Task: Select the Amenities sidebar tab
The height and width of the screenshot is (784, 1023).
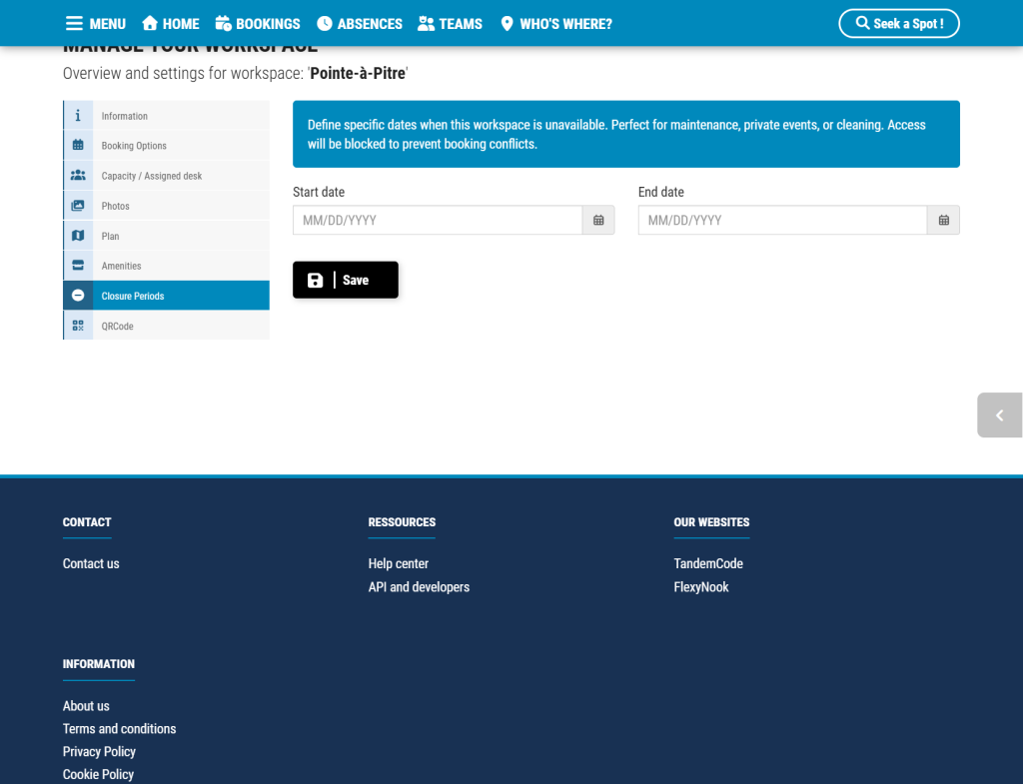Action: [x=167, y=266]
